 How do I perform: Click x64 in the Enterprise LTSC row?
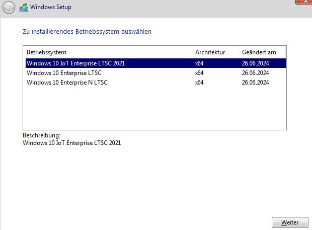pyautogui.click(x=199, y=73)
